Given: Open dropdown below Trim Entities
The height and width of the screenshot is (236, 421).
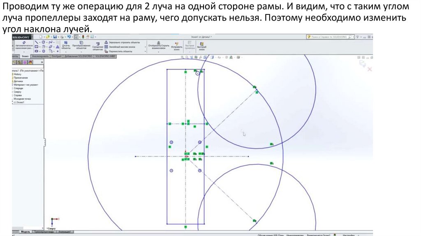Looking at the screenshot, I should (66, 52).
